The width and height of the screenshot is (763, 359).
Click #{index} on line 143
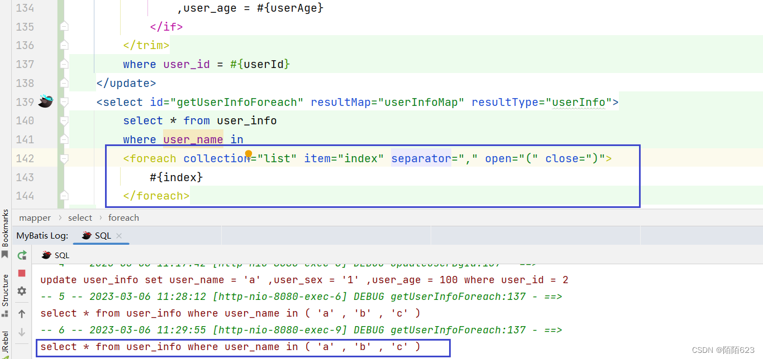tap(177, 177)
